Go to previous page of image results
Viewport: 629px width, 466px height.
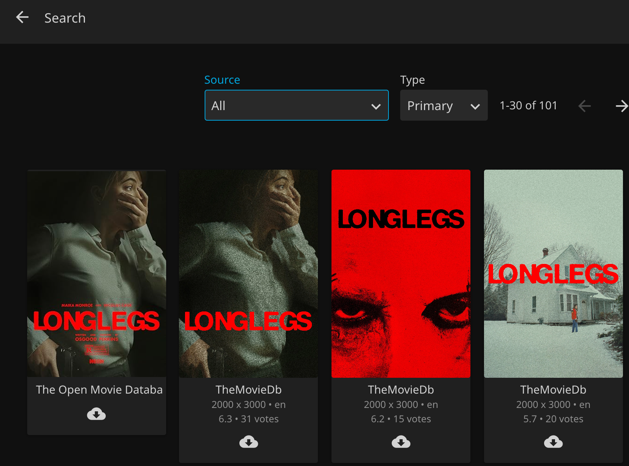tap(584, 106)
